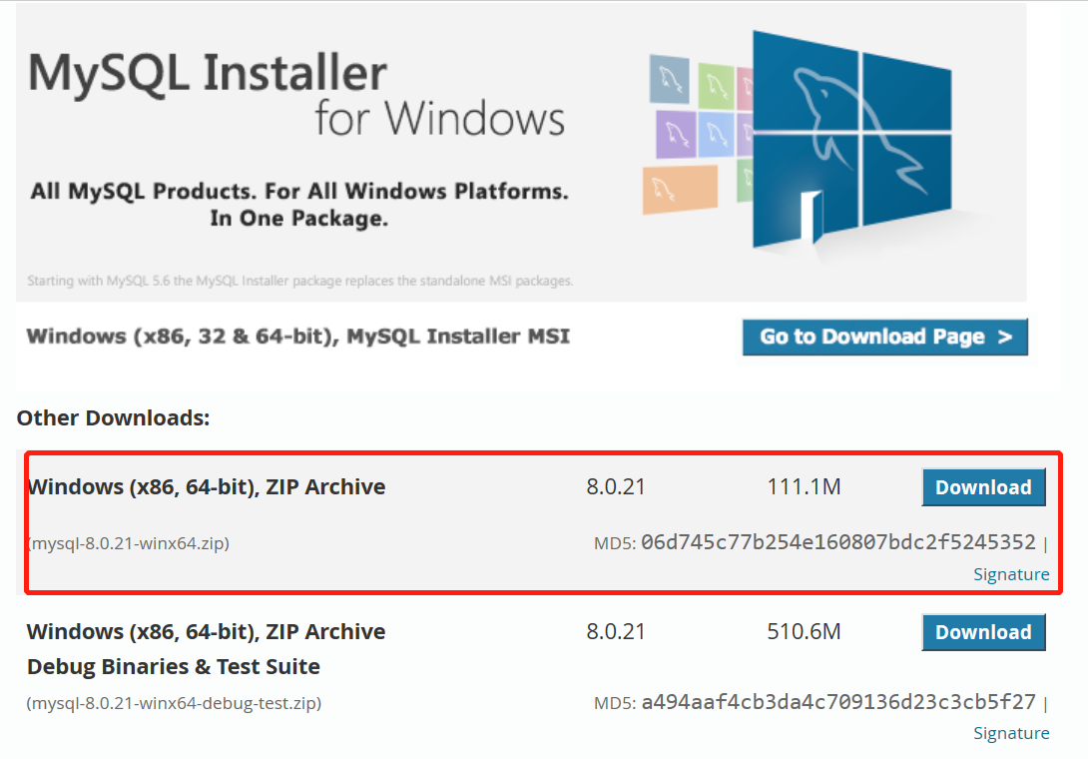The width and height of the screenshot is (1088, 759).
Task: Download the 510.6M Debug Binaries archive
Action: [x=983, y=632]
